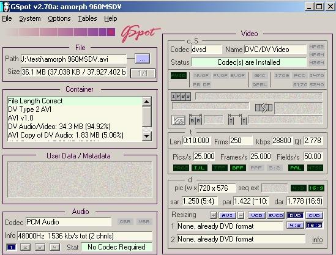Click the kbps '28800' field
The image size is (336, 255).
coord(282,141)
